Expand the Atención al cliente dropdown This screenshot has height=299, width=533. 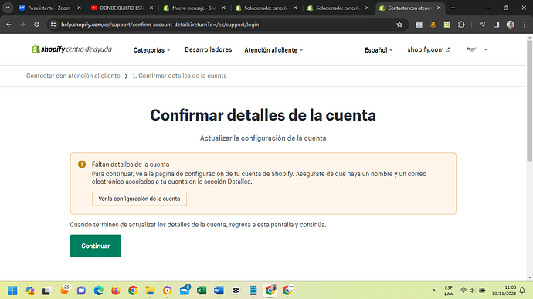tap(273, 50)
